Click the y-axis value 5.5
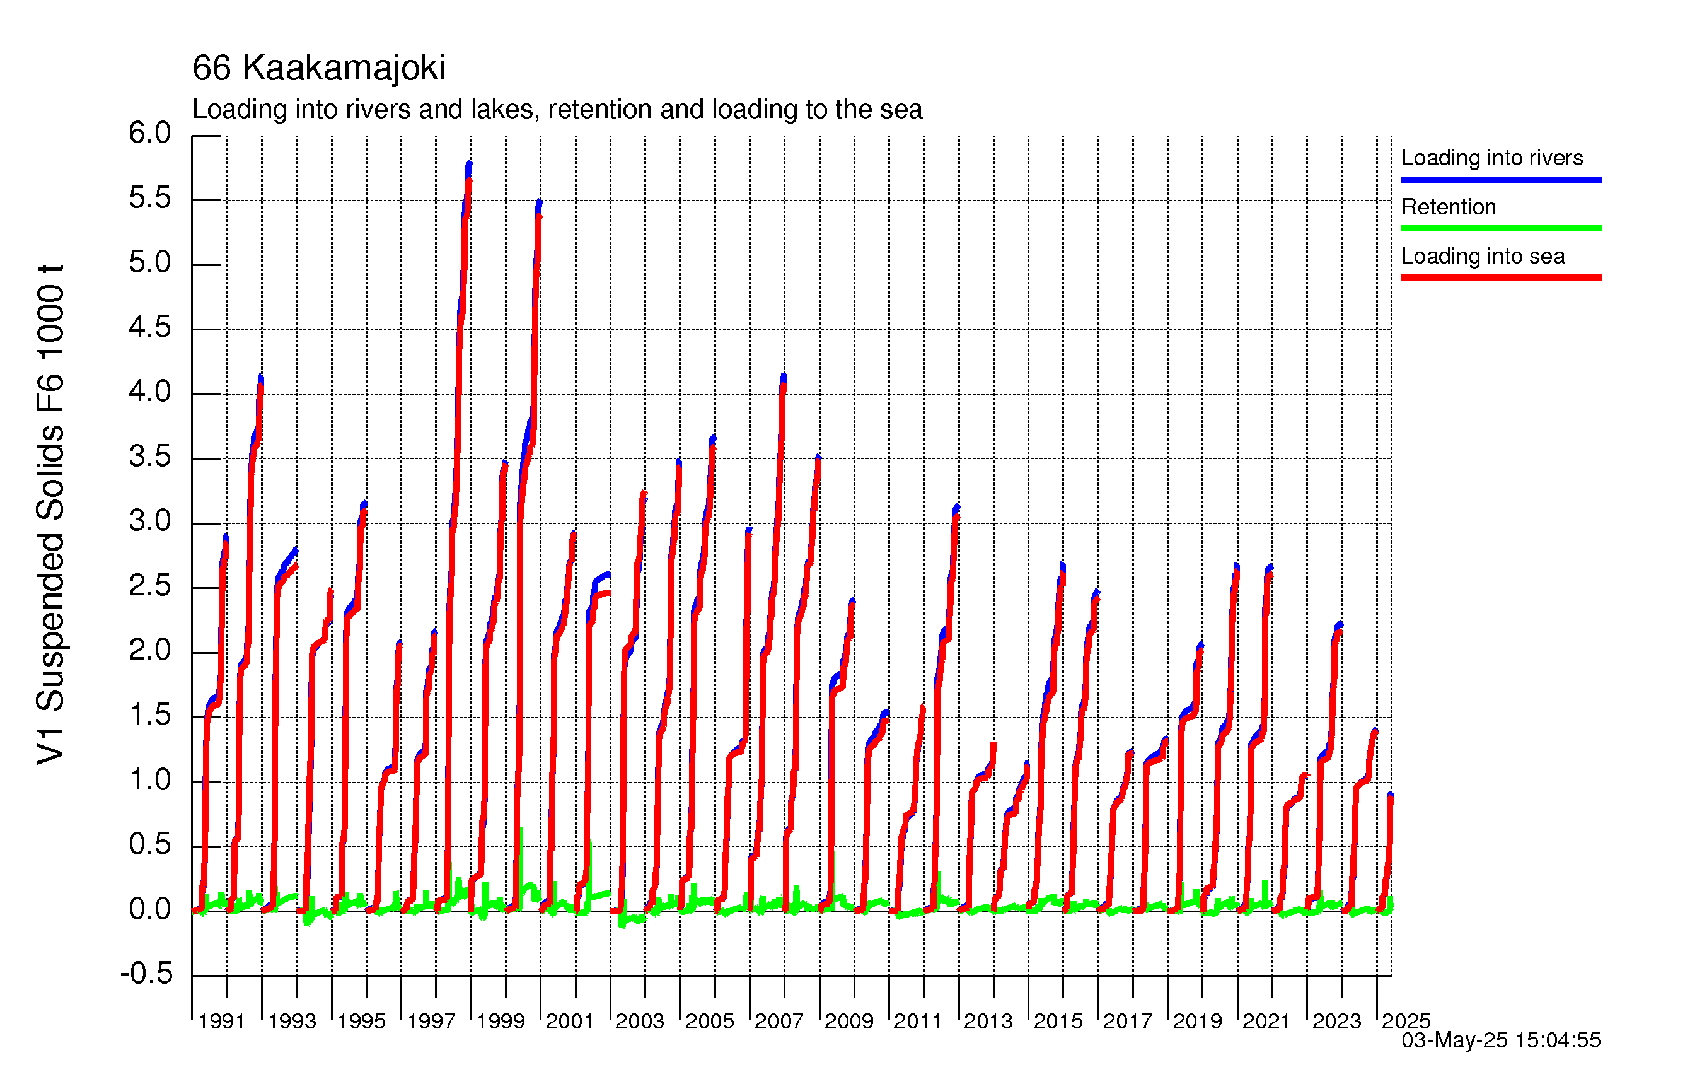The width and height of the screenshot is (1702, 1072). point(150,198)
